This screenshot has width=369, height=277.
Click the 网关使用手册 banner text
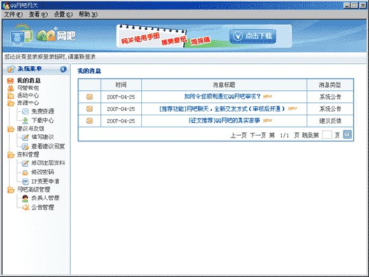click(x=141, y=39)
